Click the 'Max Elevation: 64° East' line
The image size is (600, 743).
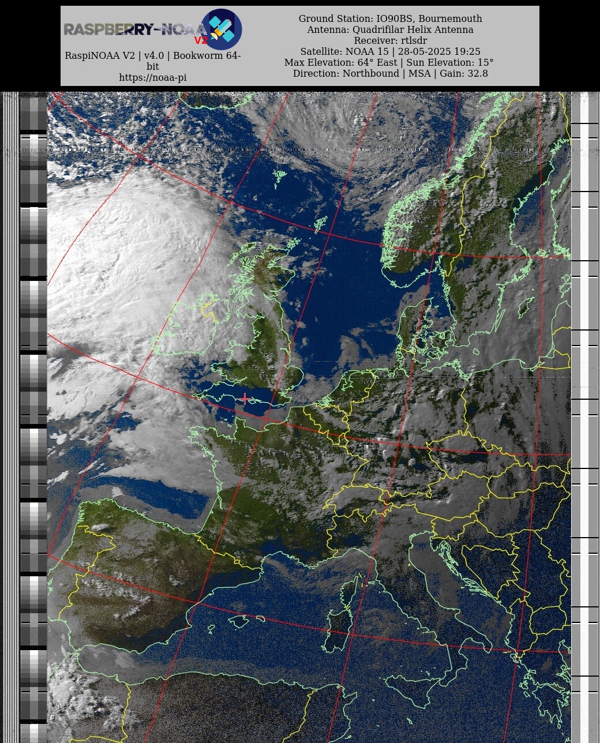click(x=389, y=62)
